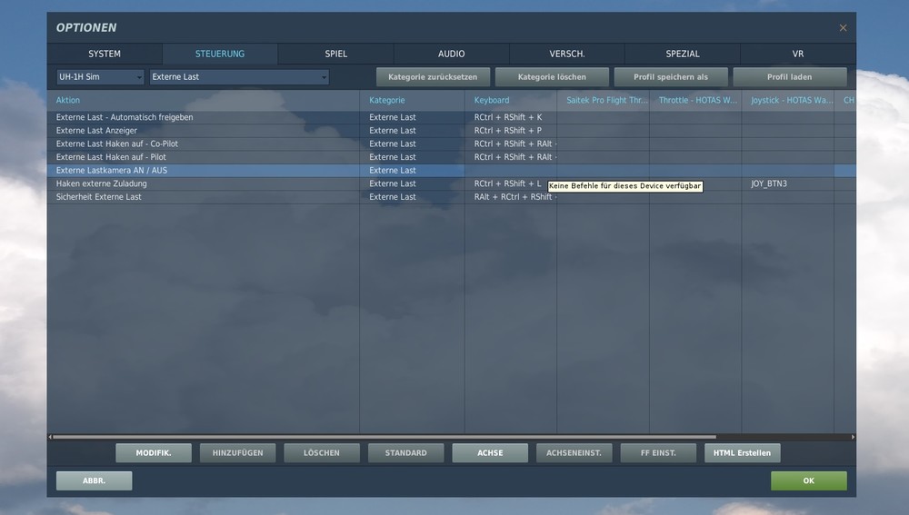Expand the Externe Last category dropdown
Screen dimensions: 909x515
[239, 77]
